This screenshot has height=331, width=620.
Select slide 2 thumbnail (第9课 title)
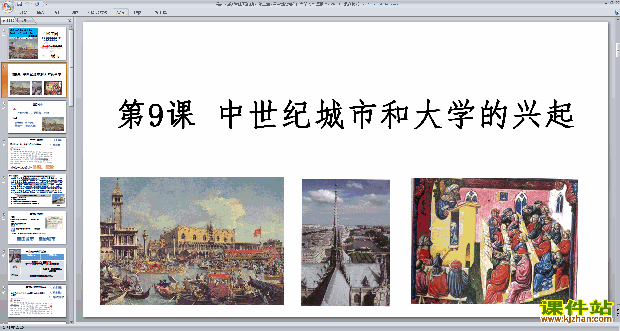tap(37, 80)
